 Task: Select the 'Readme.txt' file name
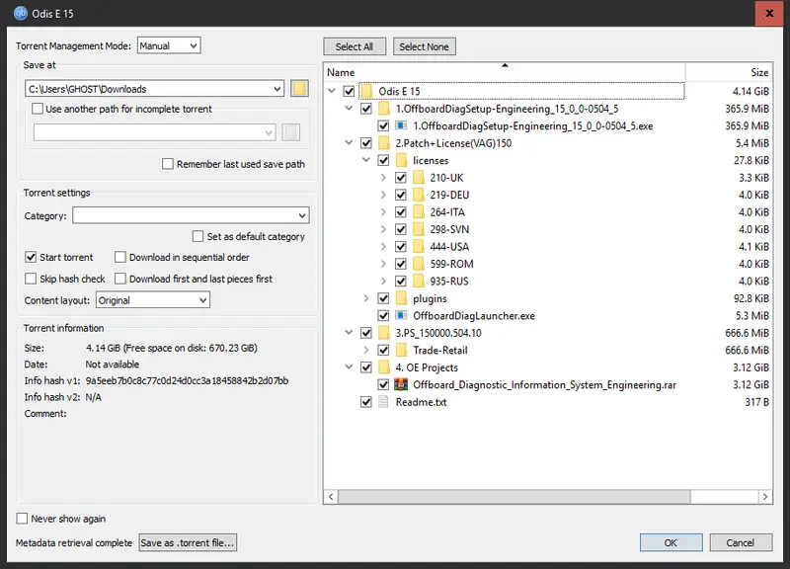click(422, 402)
